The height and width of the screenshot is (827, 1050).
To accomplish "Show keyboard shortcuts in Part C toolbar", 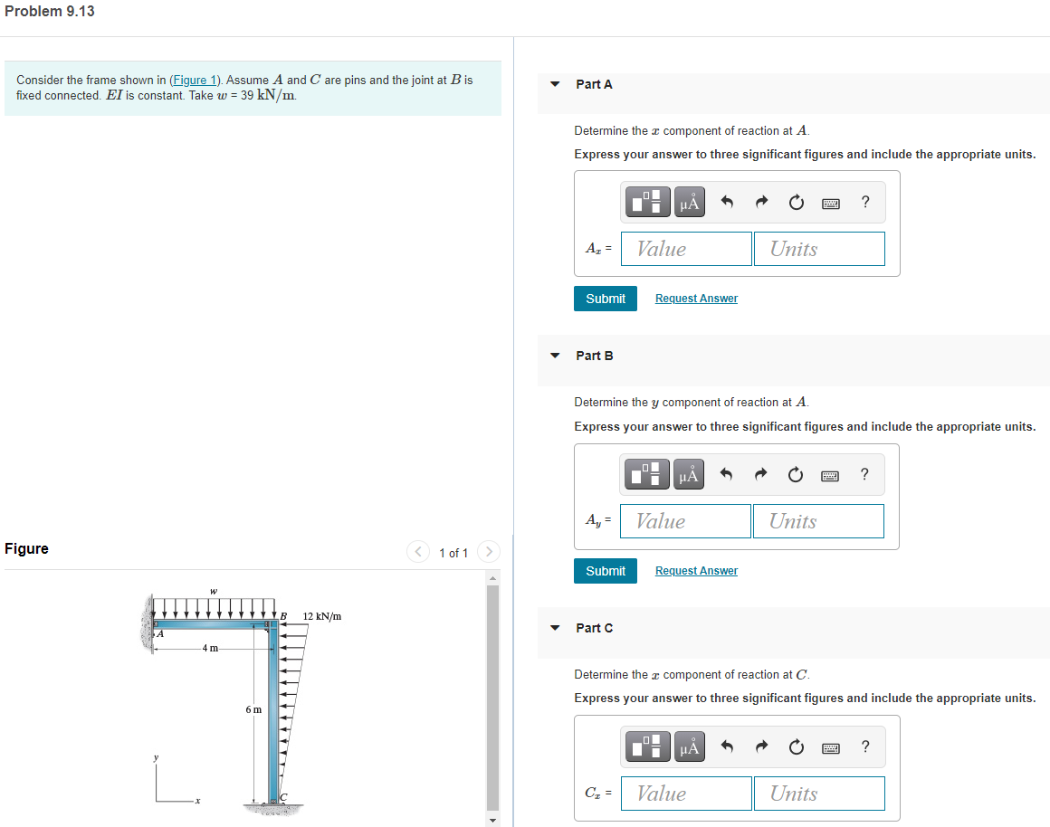I will tap(831, 748).
